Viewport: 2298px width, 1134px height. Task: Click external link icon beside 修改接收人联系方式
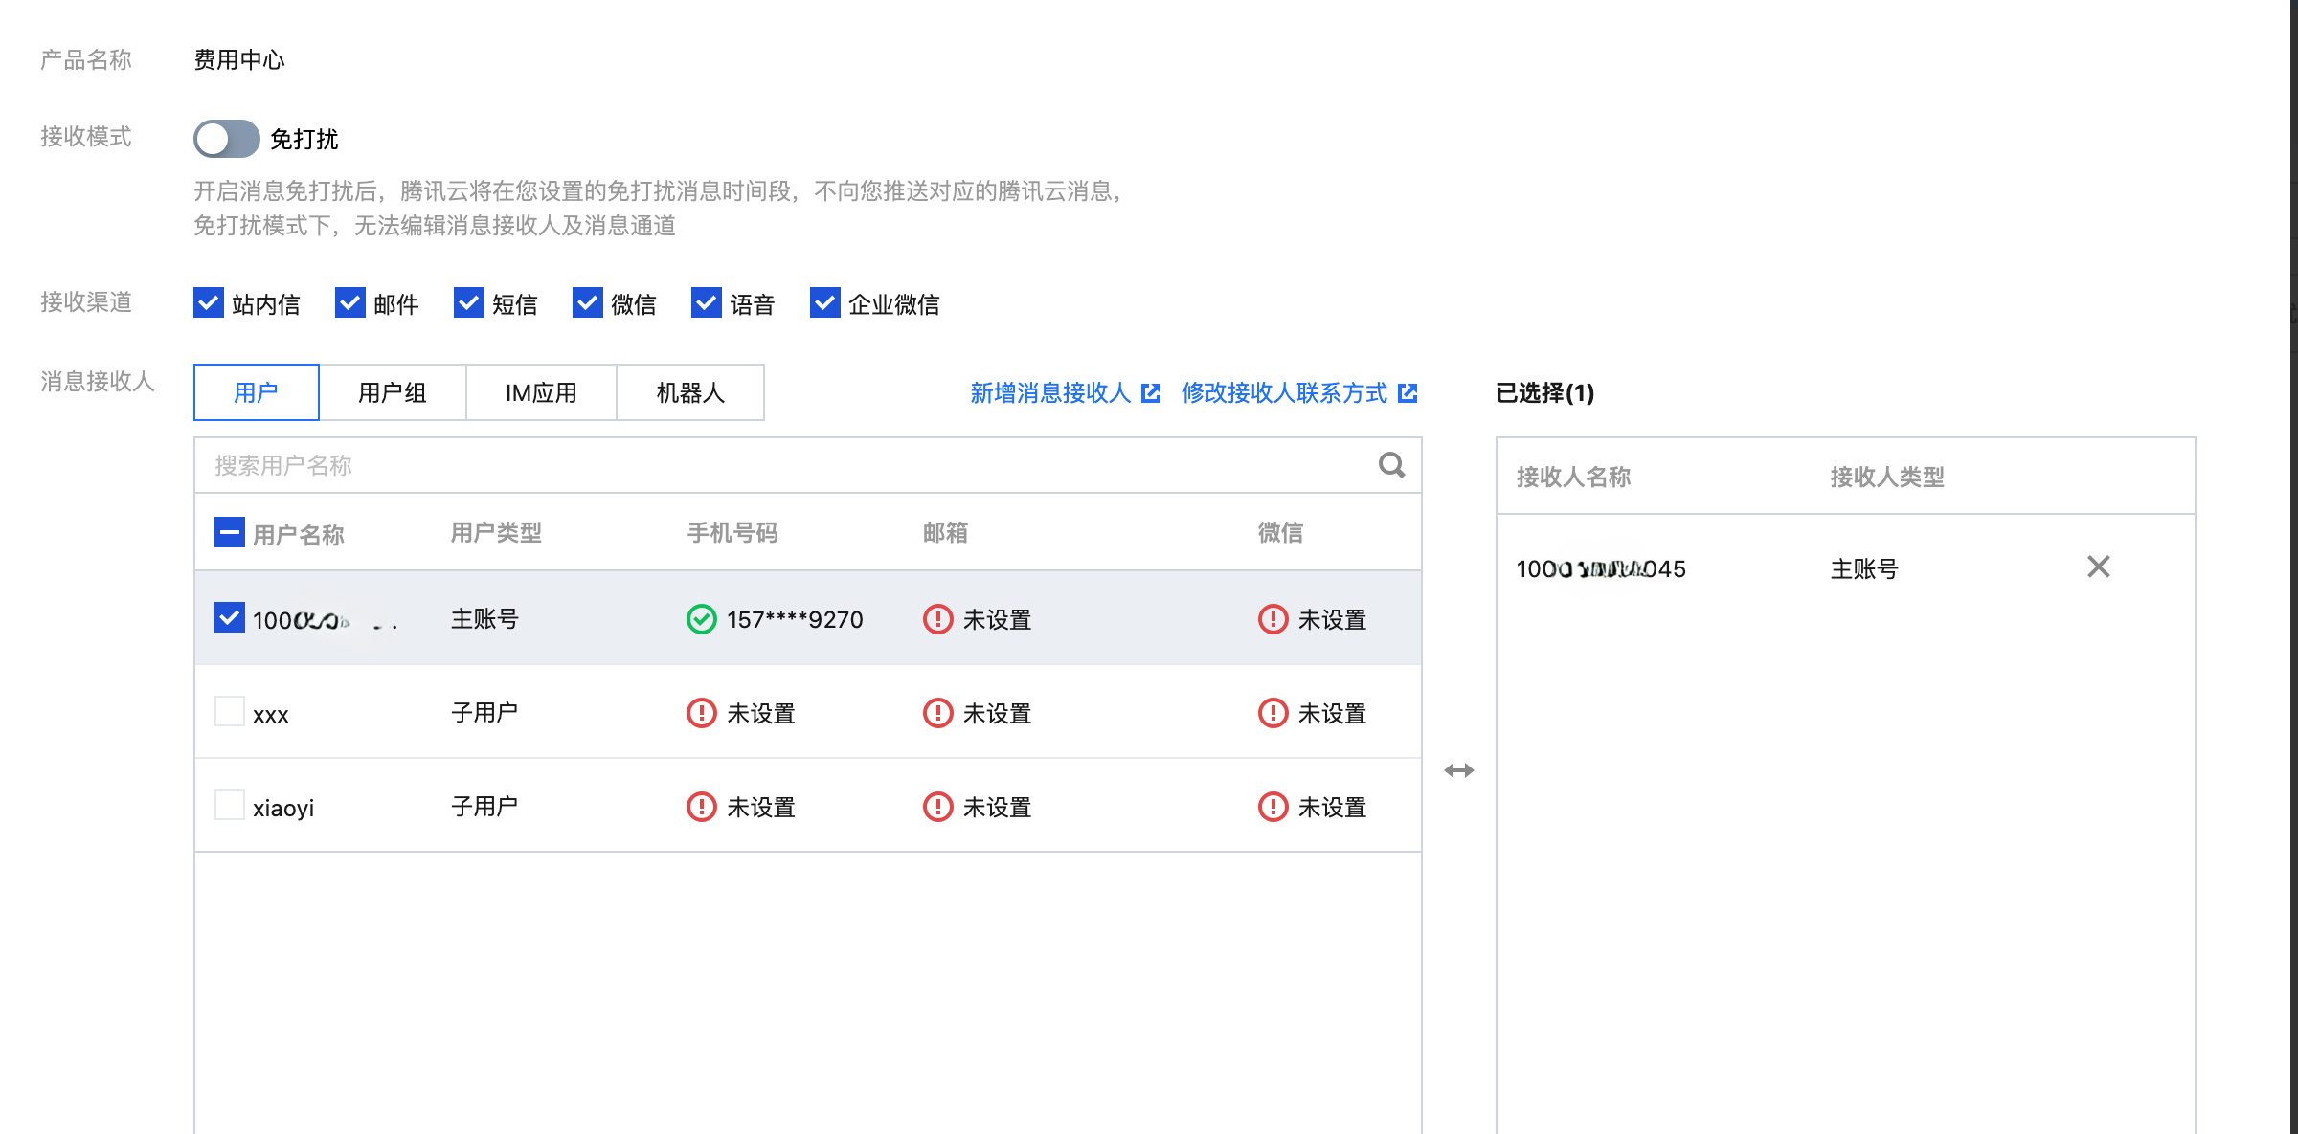[1408, 393]
